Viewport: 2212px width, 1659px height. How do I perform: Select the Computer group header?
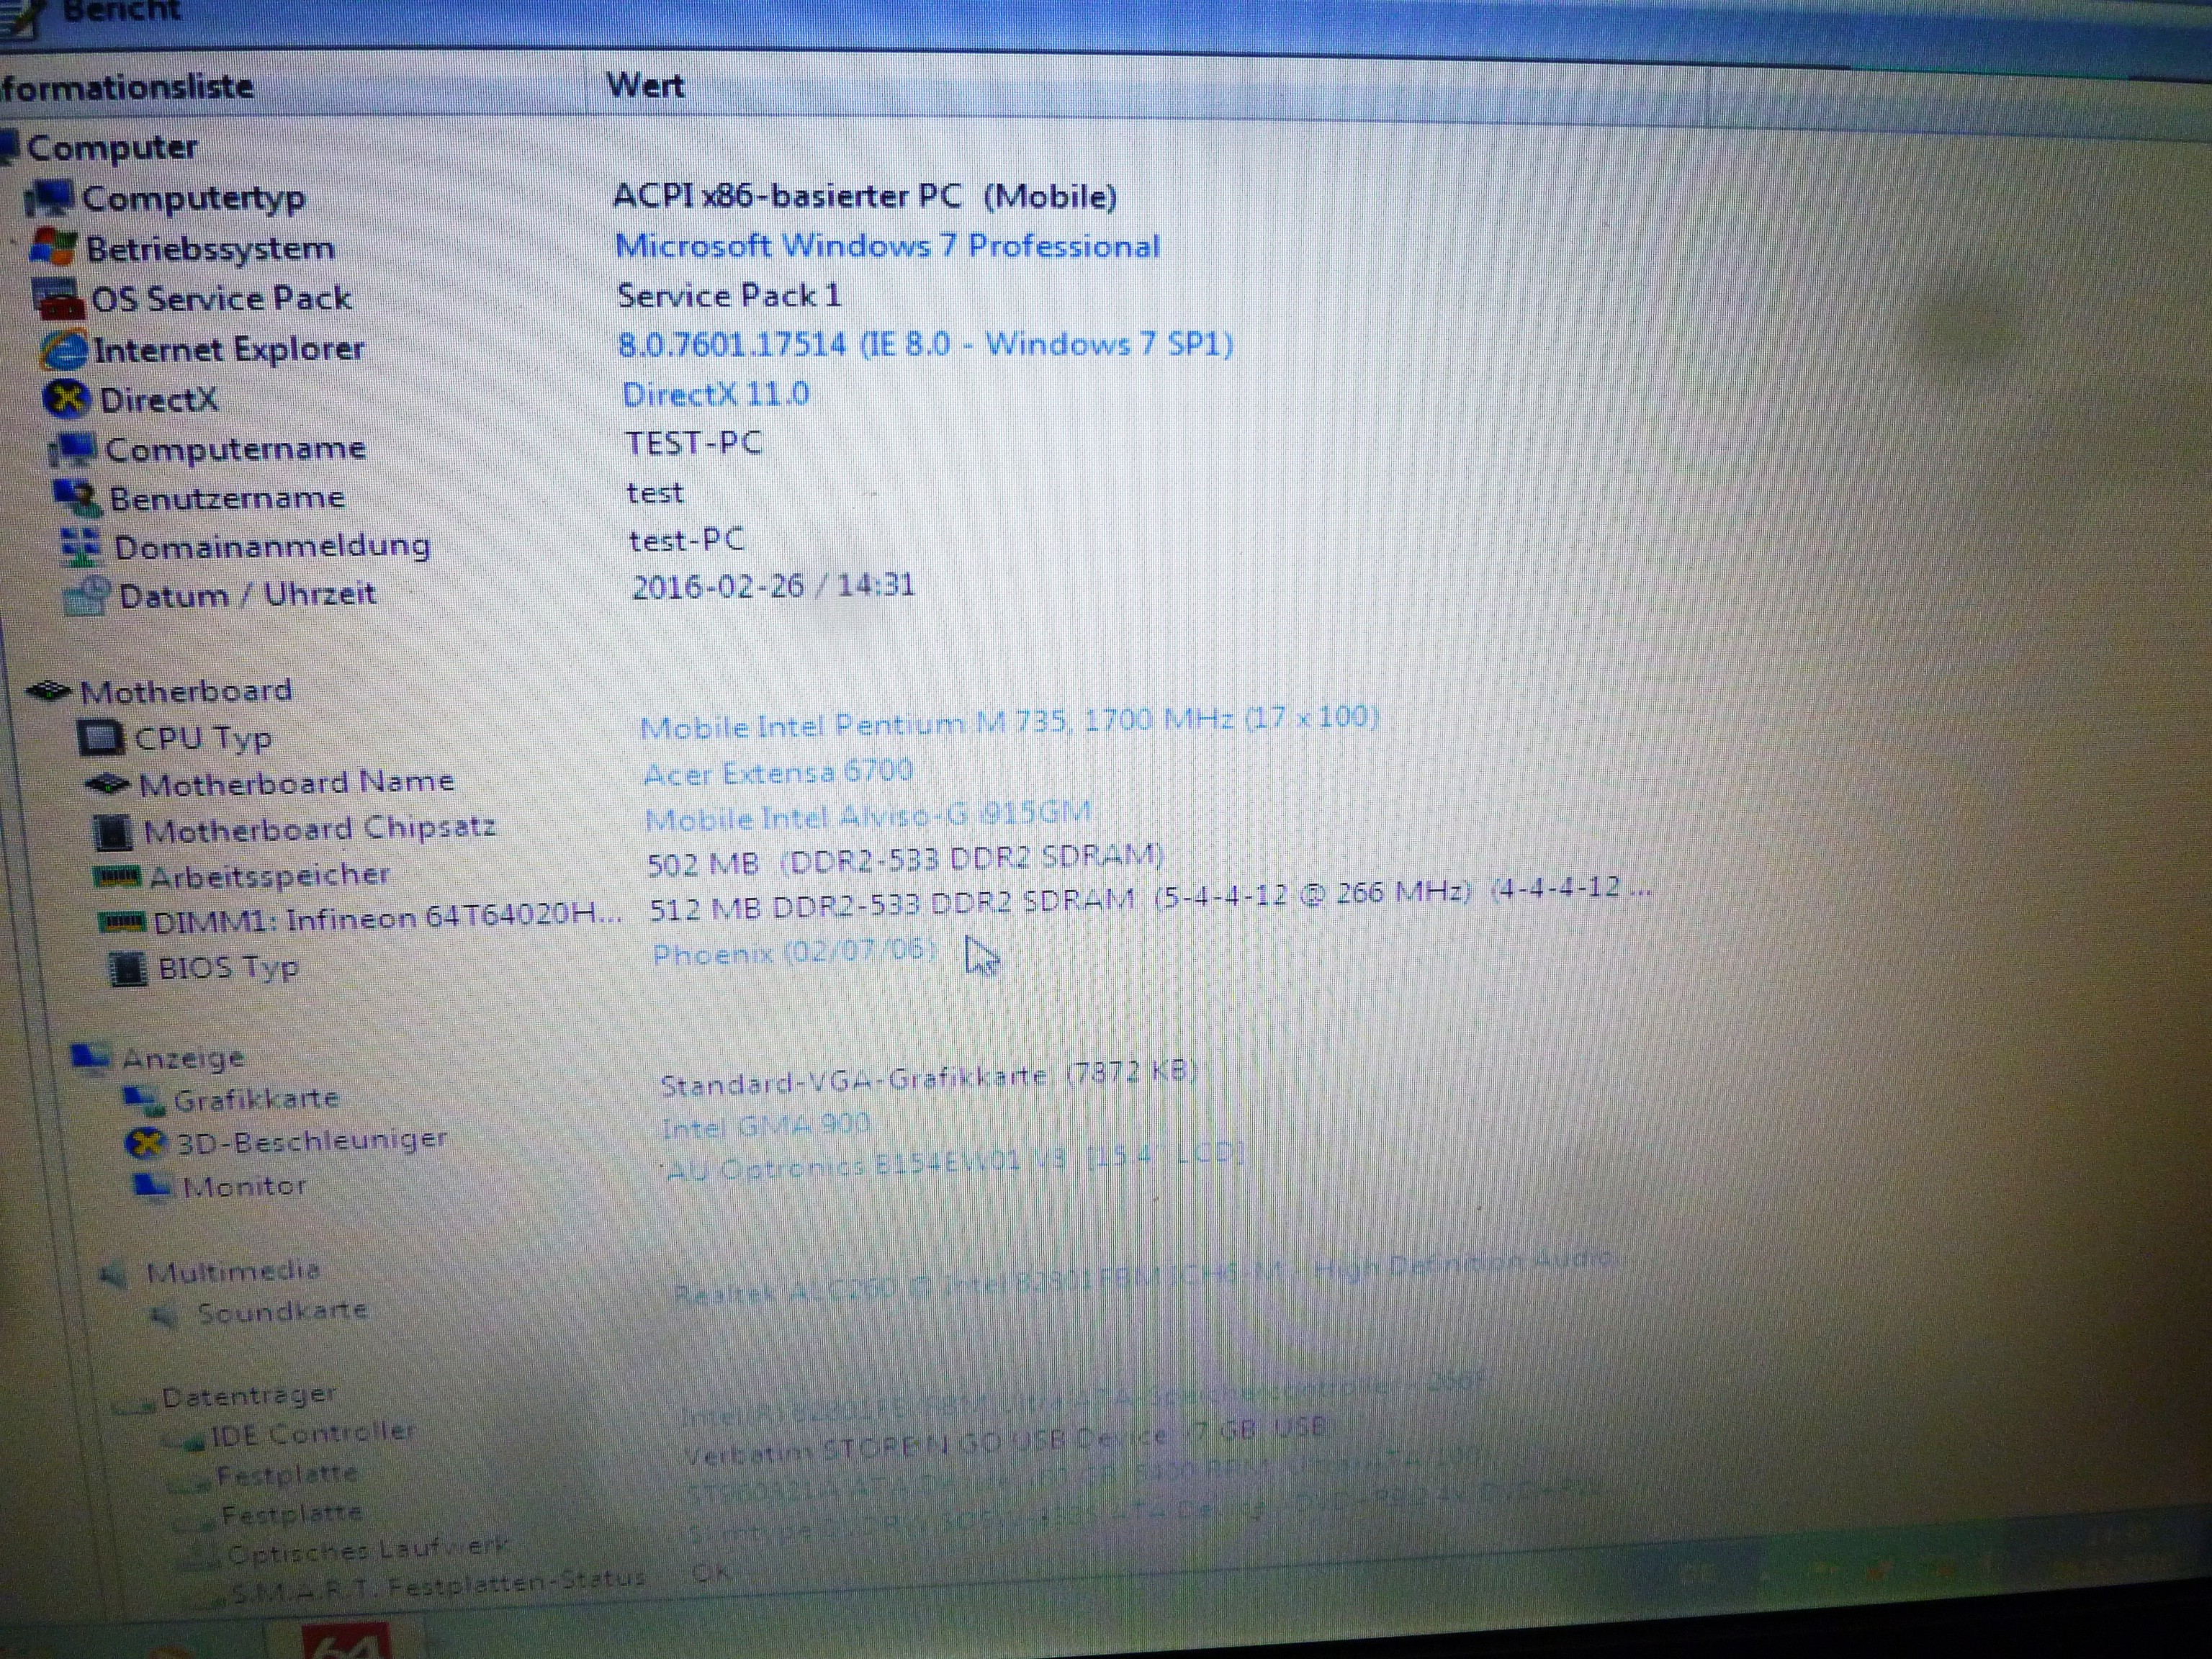coord(112,148)
